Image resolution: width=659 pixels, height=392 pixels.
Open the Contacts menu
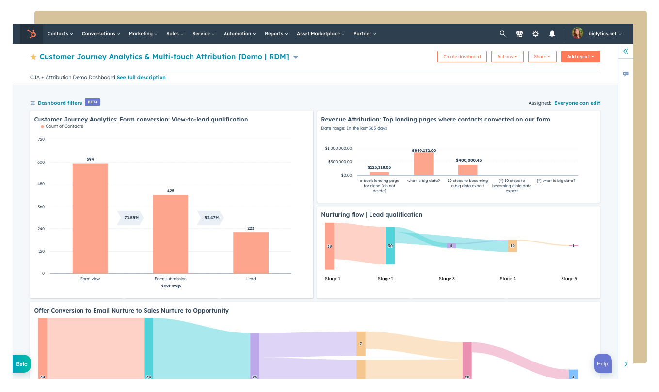pyautogui.click(x=60, y=34)
